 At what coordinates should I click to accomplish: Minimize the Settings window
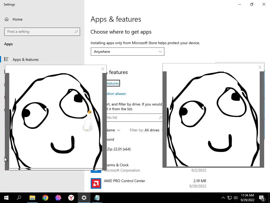coord(240,4)
